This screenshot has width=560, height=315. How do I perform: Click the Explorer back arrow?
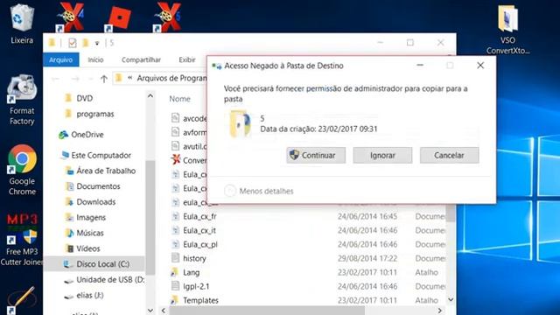coord(55,79)
